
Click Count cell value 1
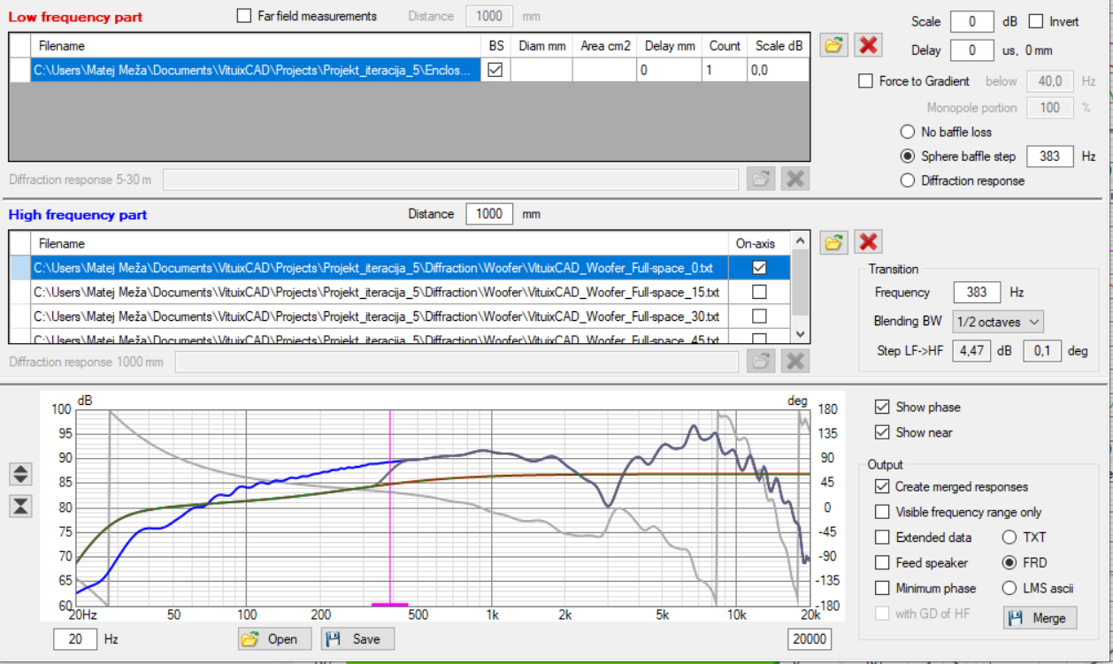coord(723,70)
